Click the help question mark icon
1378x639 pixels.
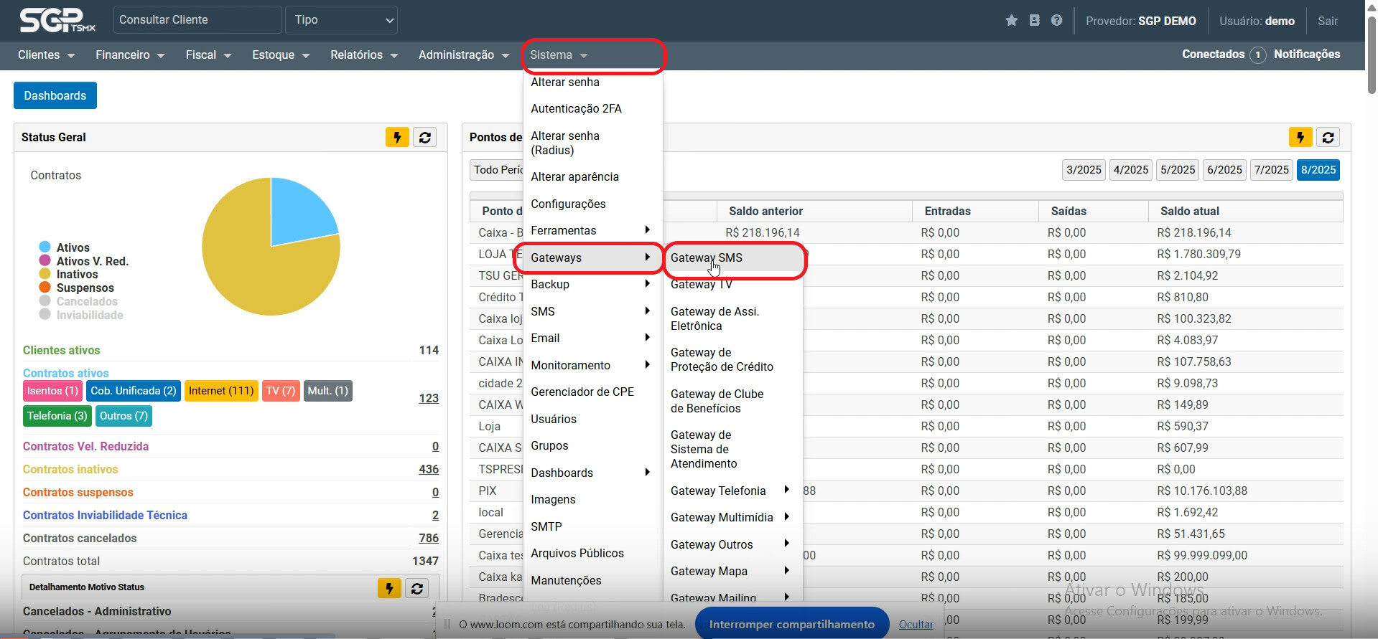[1056, 21]
